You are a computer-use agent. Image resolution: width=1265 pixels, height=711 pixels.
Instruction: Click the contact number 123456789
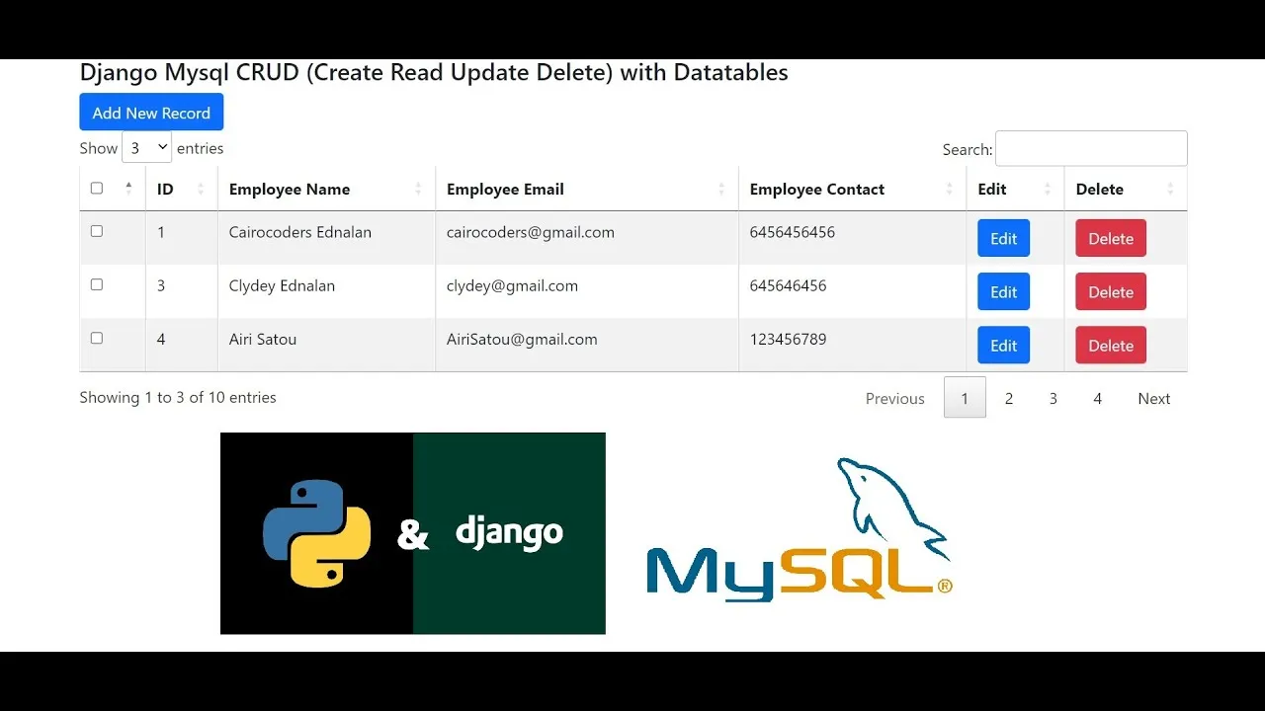point(789,339)
